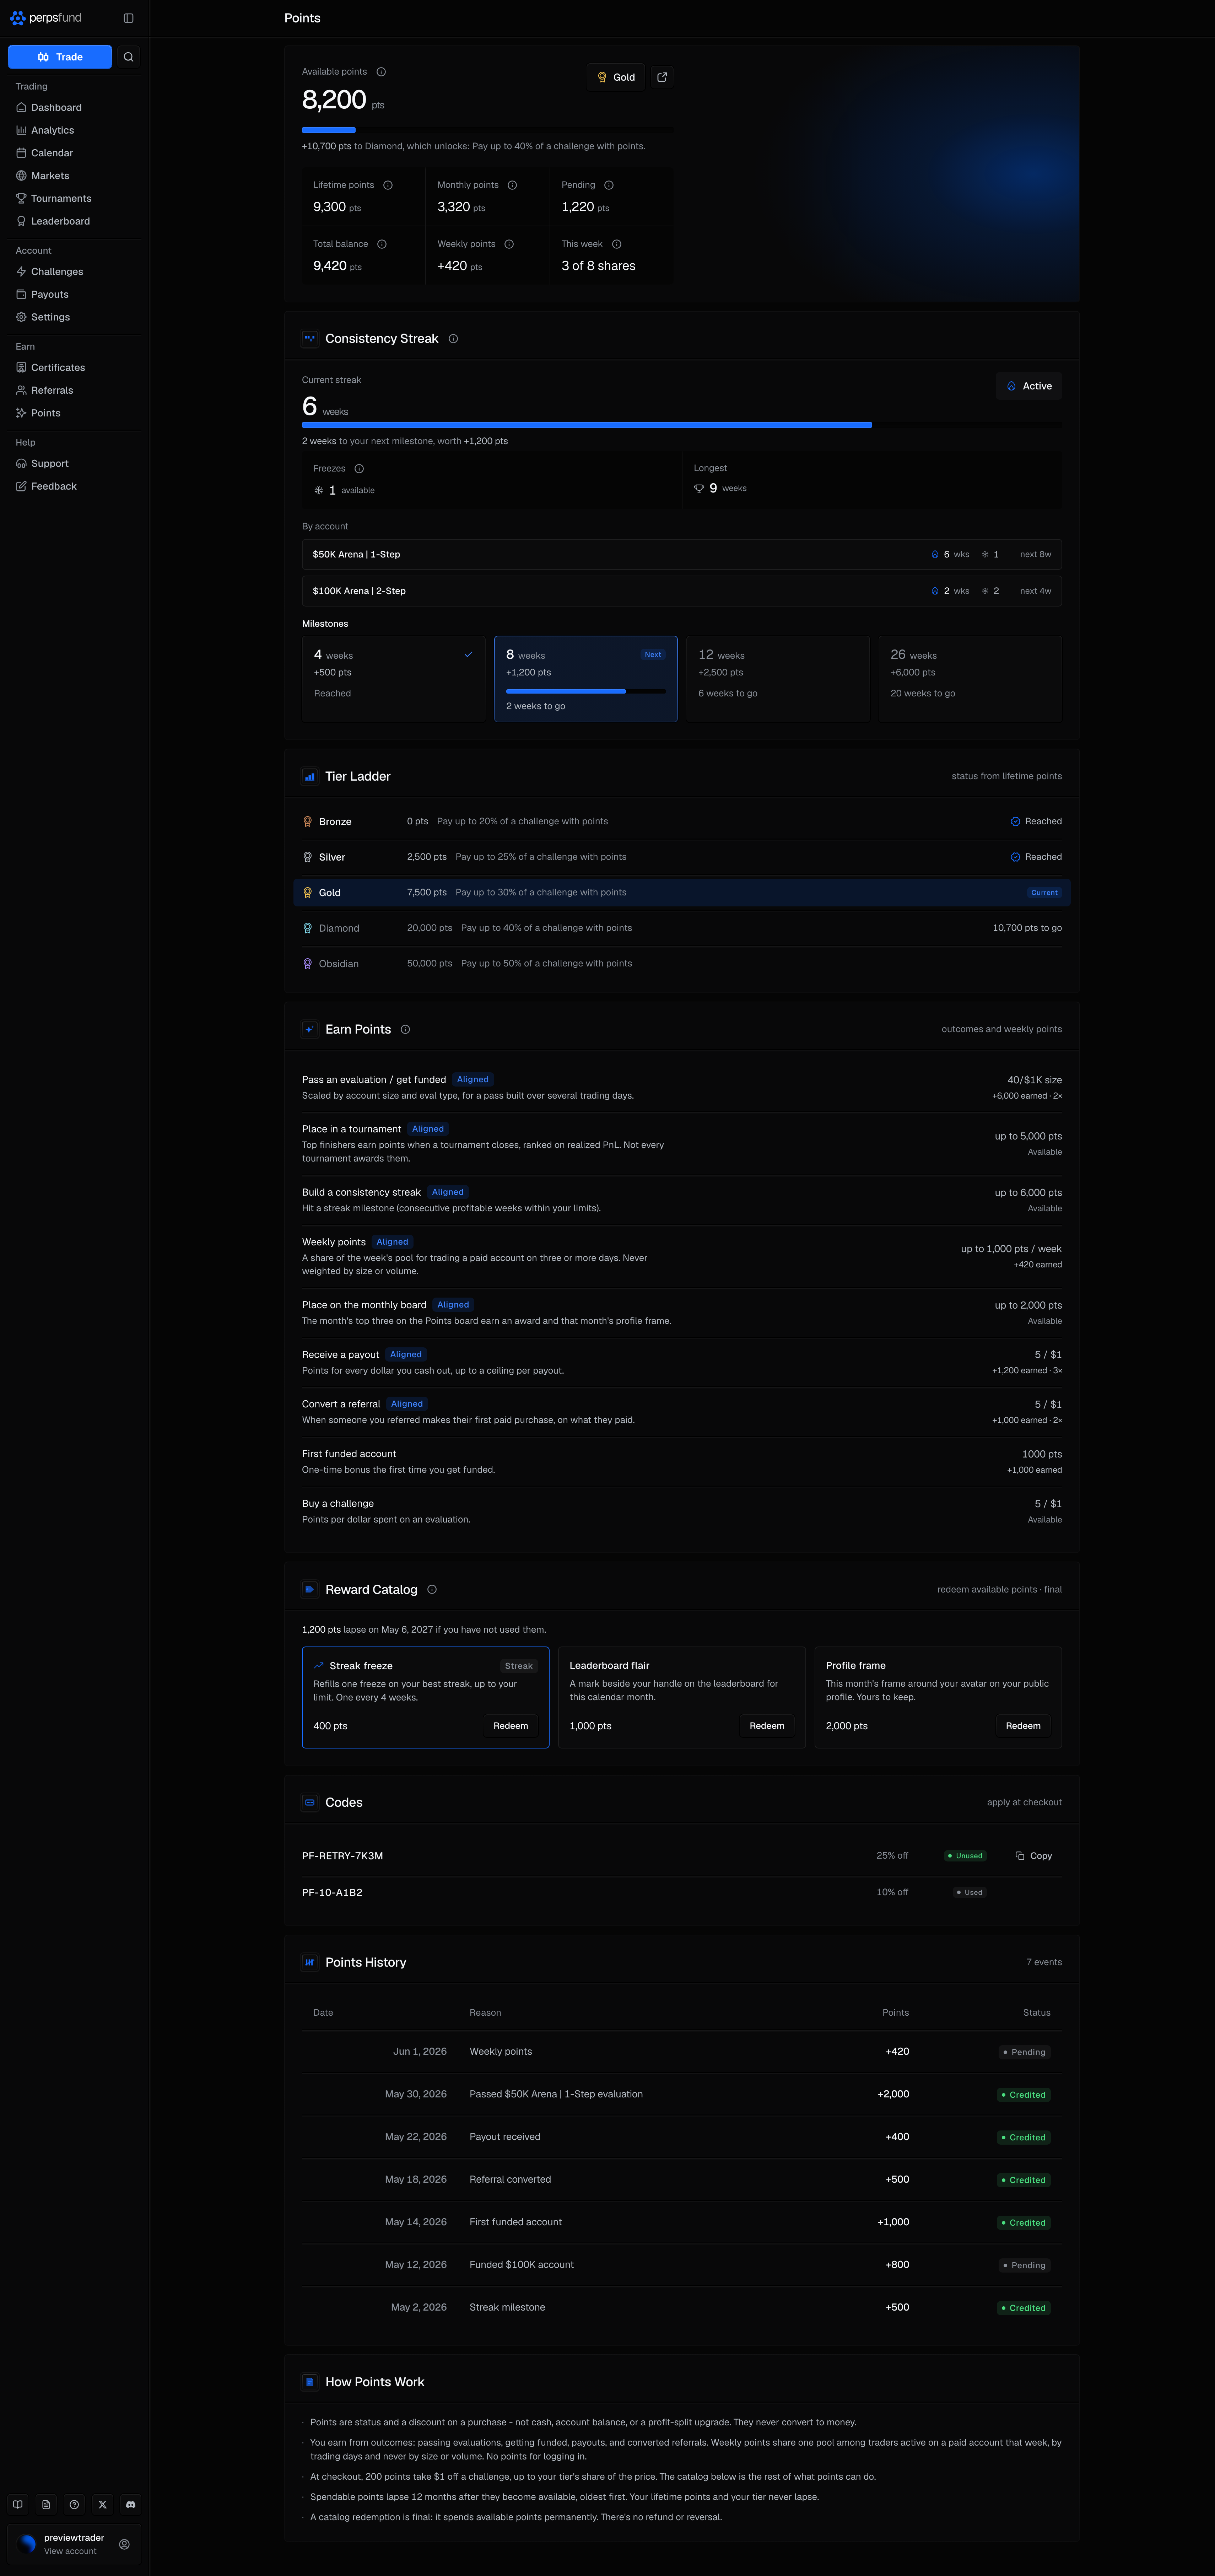Open Reward Catalog info icon

[x=432, y=1589]
